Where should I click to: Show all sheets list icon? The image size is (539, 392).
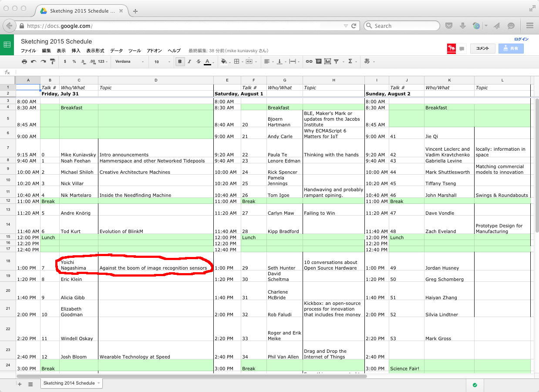coord(30,384)
